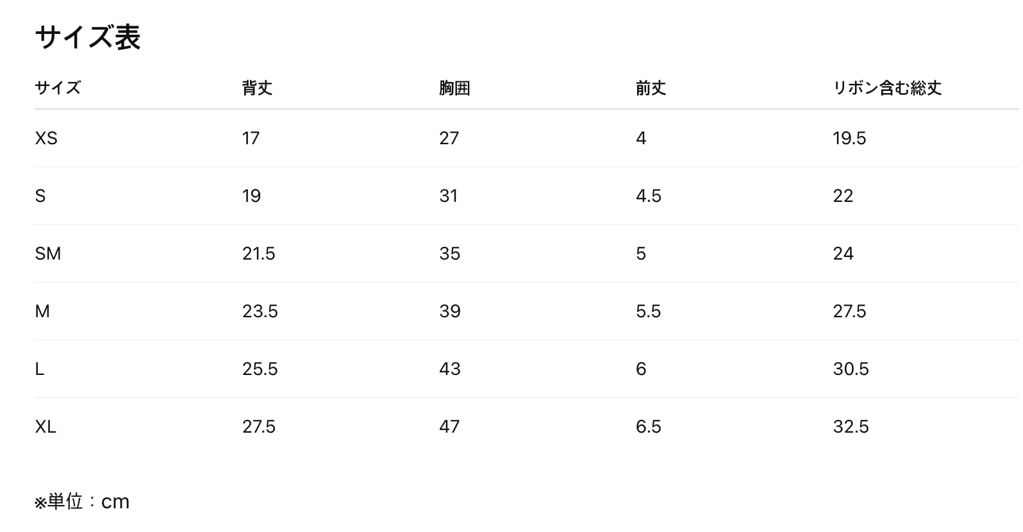1023x532 pixels.
Task: Click the サイズ column header
Action: (58, 88)
